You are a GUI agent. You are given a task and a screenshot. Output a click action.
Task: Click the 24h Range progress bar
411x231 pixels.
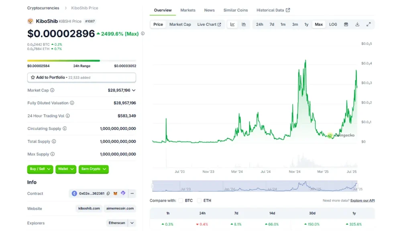81,61
